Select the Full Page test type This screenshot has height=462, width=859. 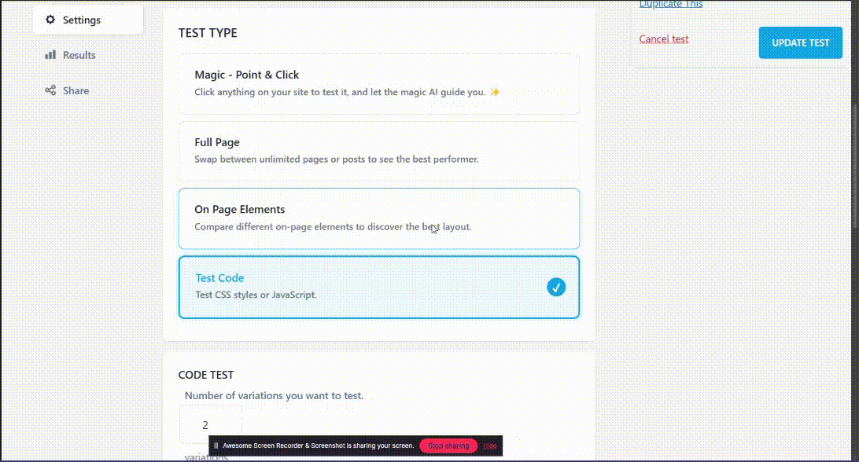coord(379,150)
